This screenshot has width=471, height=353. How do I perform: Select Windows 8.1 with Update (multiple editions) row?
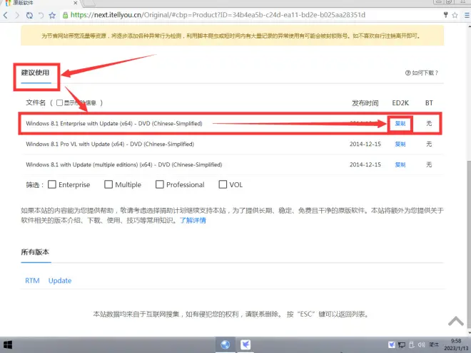point(124,165)
